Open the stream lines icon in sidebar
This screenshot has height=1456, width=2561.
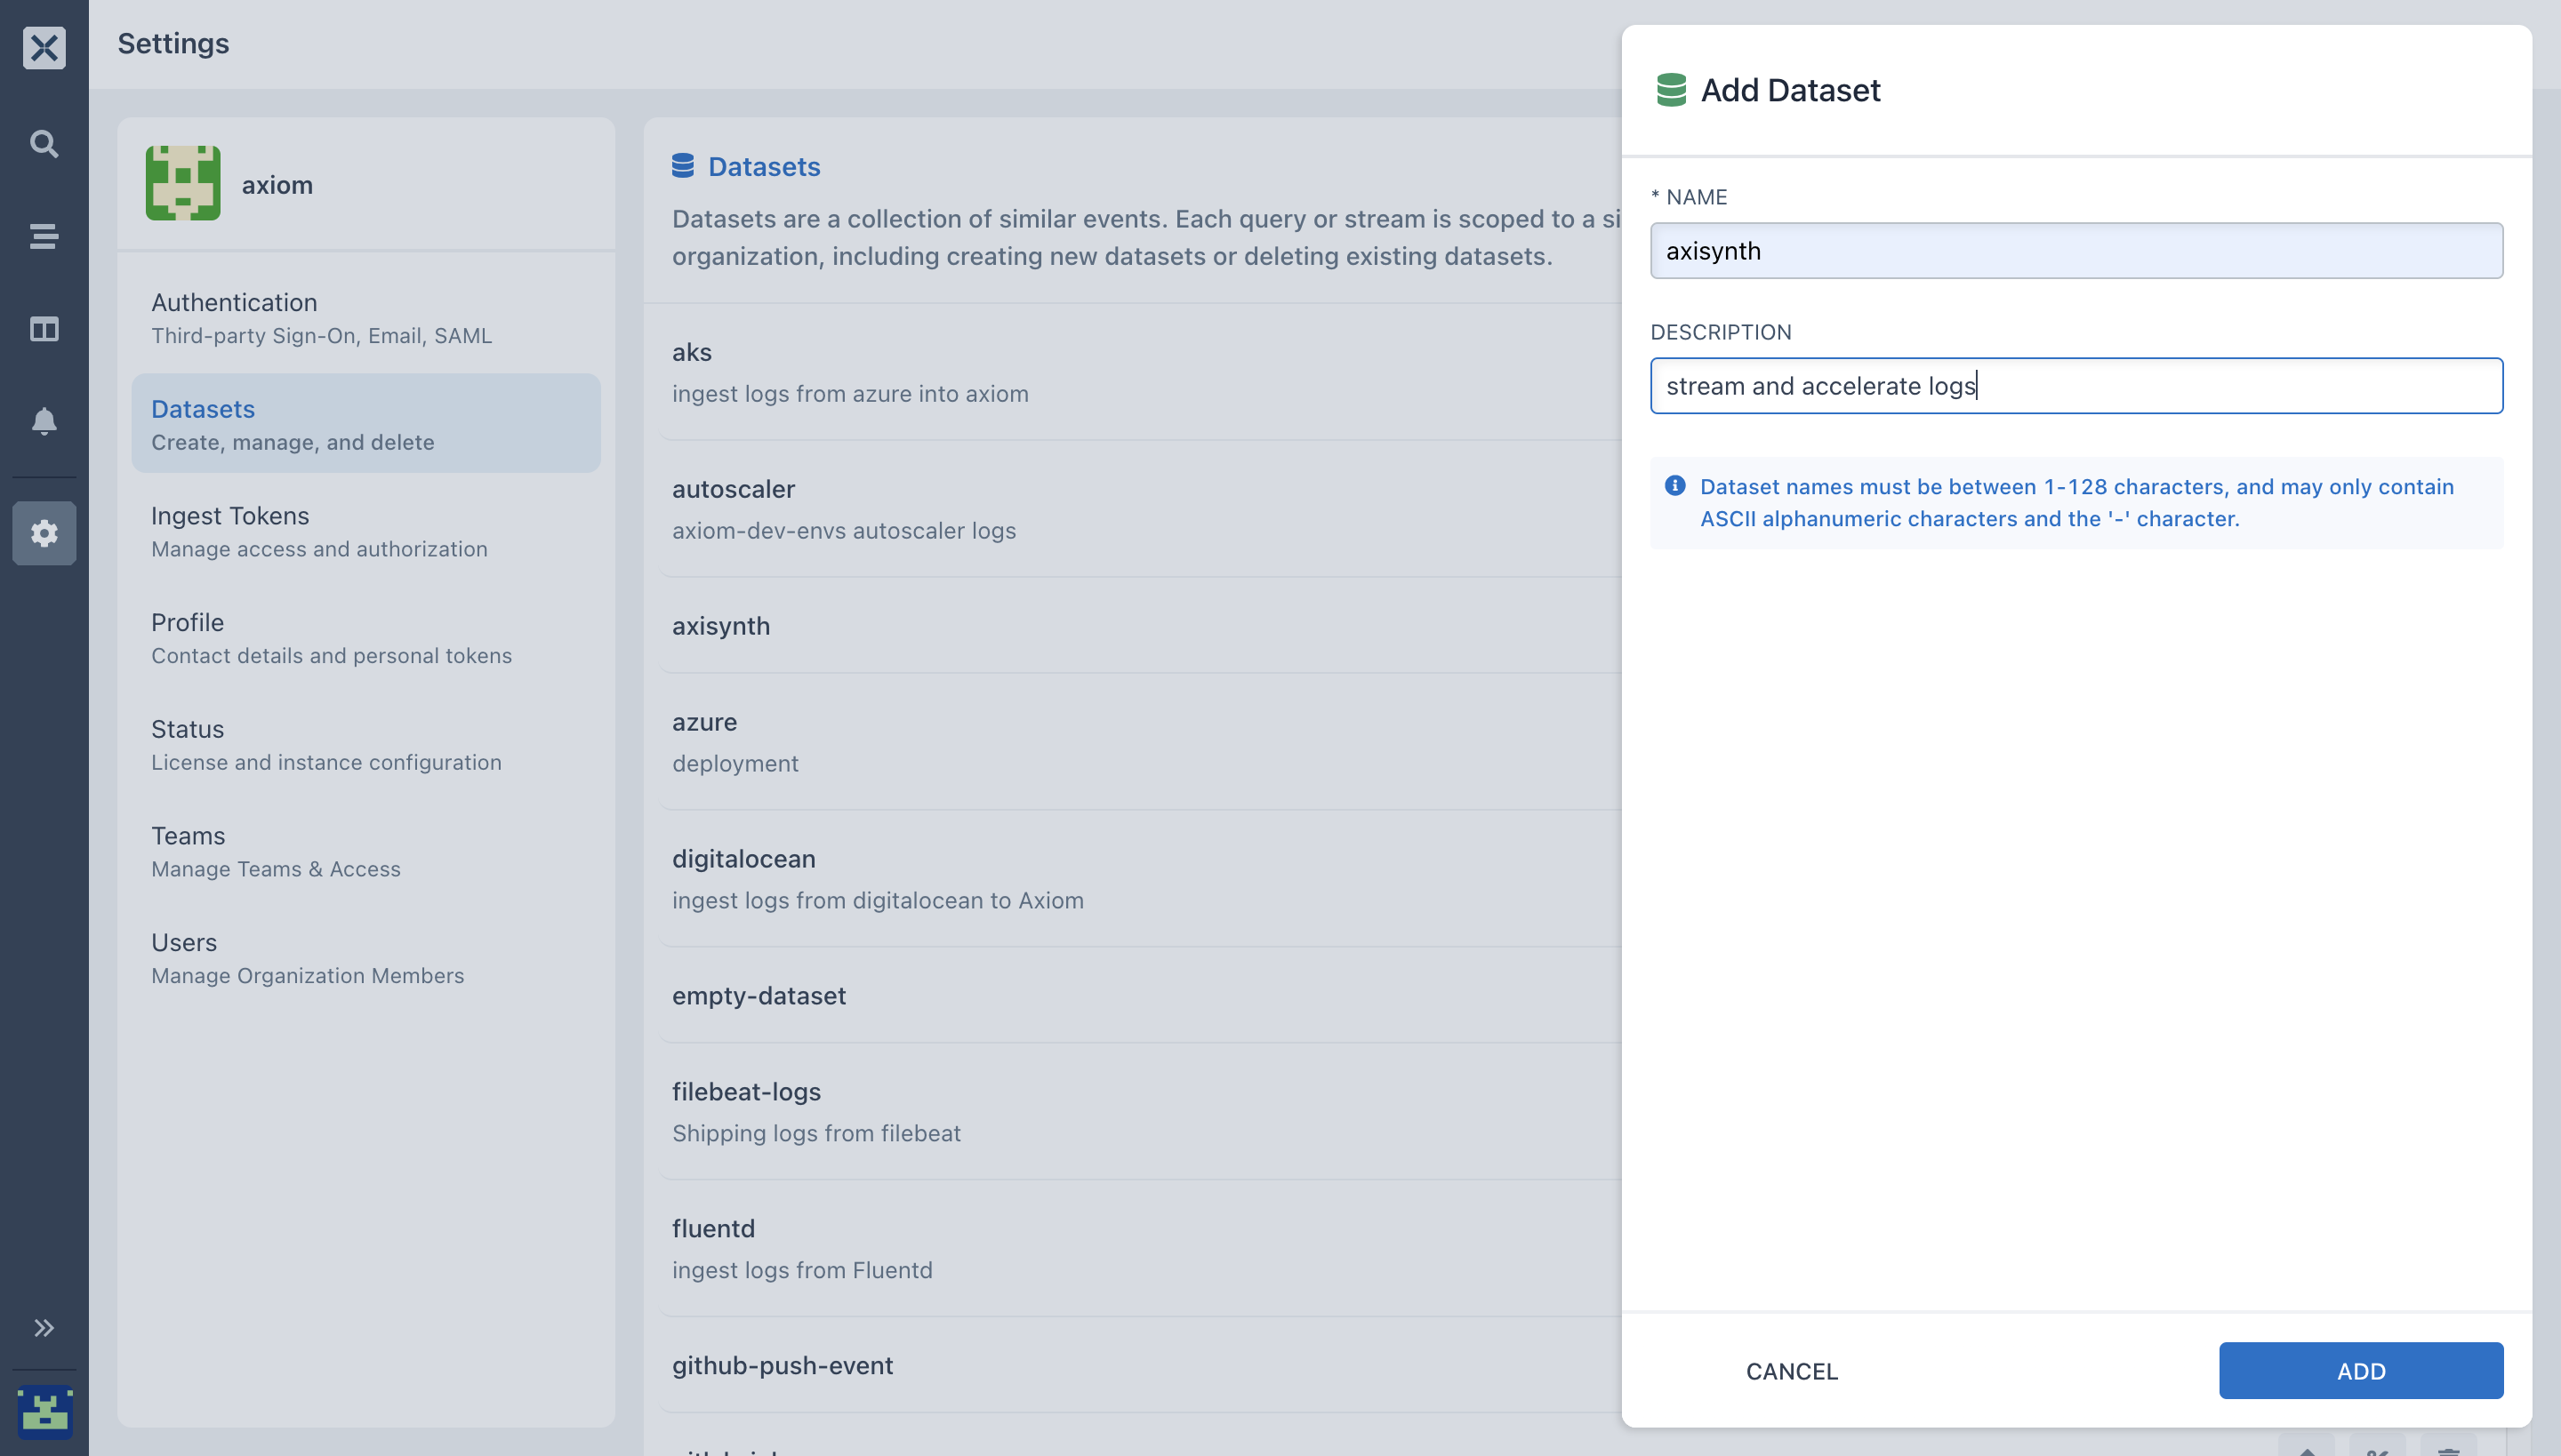point(44,237)
